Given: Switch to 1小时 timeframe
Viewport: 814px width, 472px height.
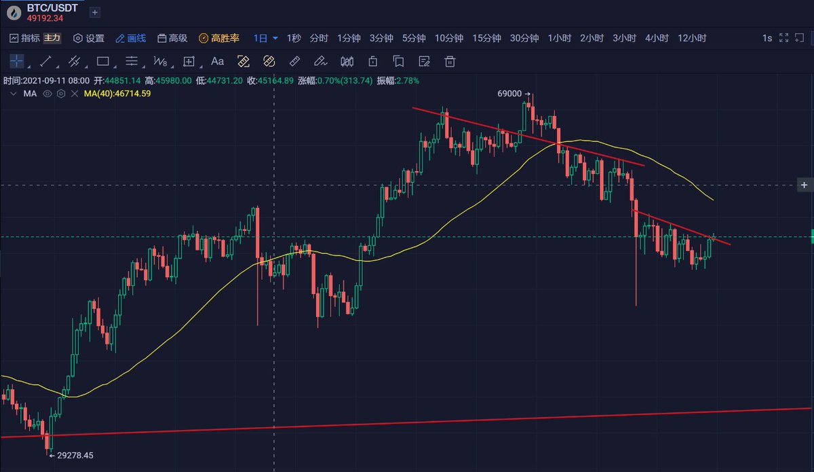Looking at the screenshot, I should [x=560, y=38].
